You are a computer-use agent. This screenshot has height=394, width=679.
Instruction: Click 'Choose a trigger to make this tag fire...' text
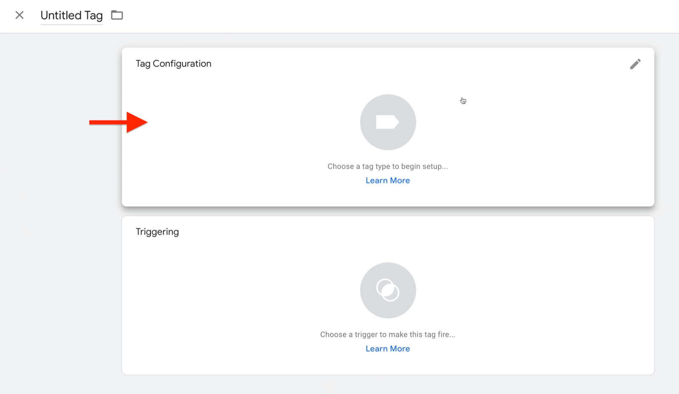click(x=388, y=335)
